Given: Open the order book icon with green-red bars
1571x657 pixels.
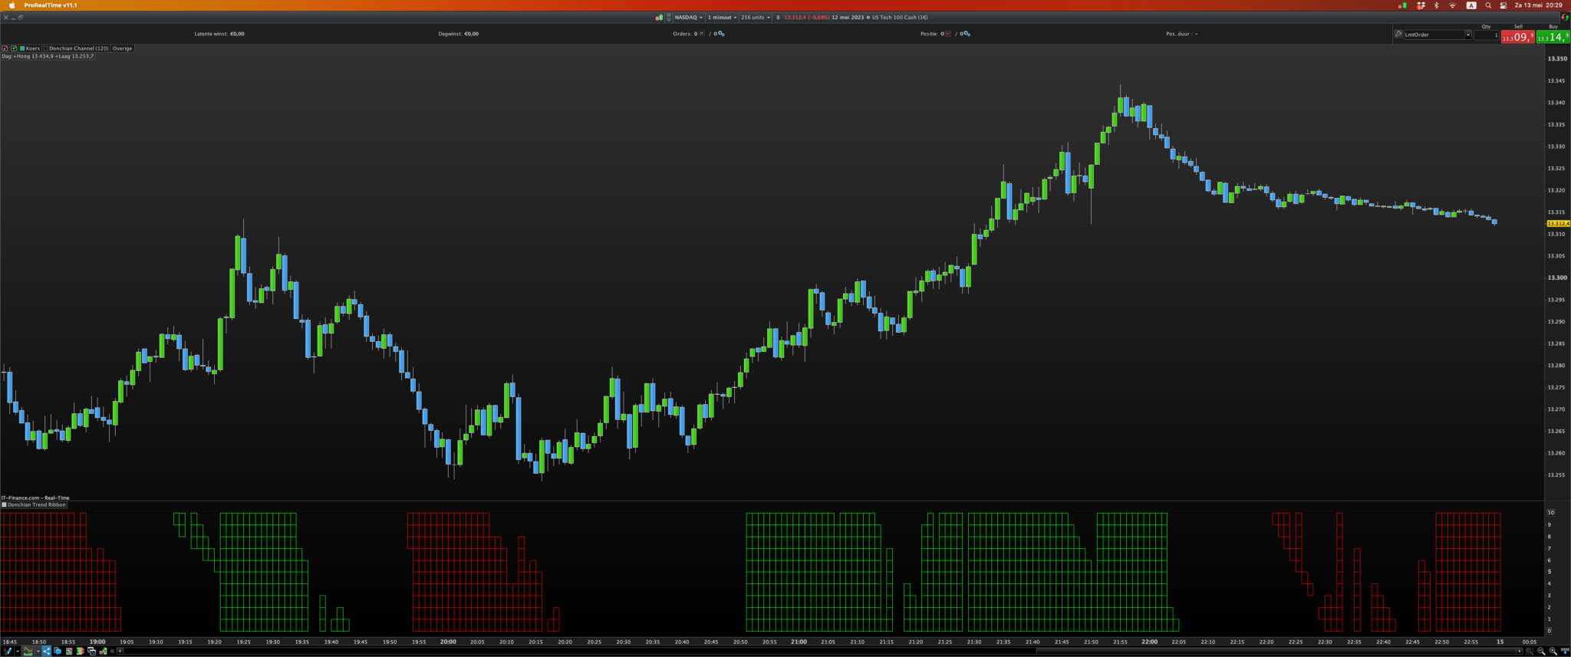Looking at the screenshot, I should point(80,651).
